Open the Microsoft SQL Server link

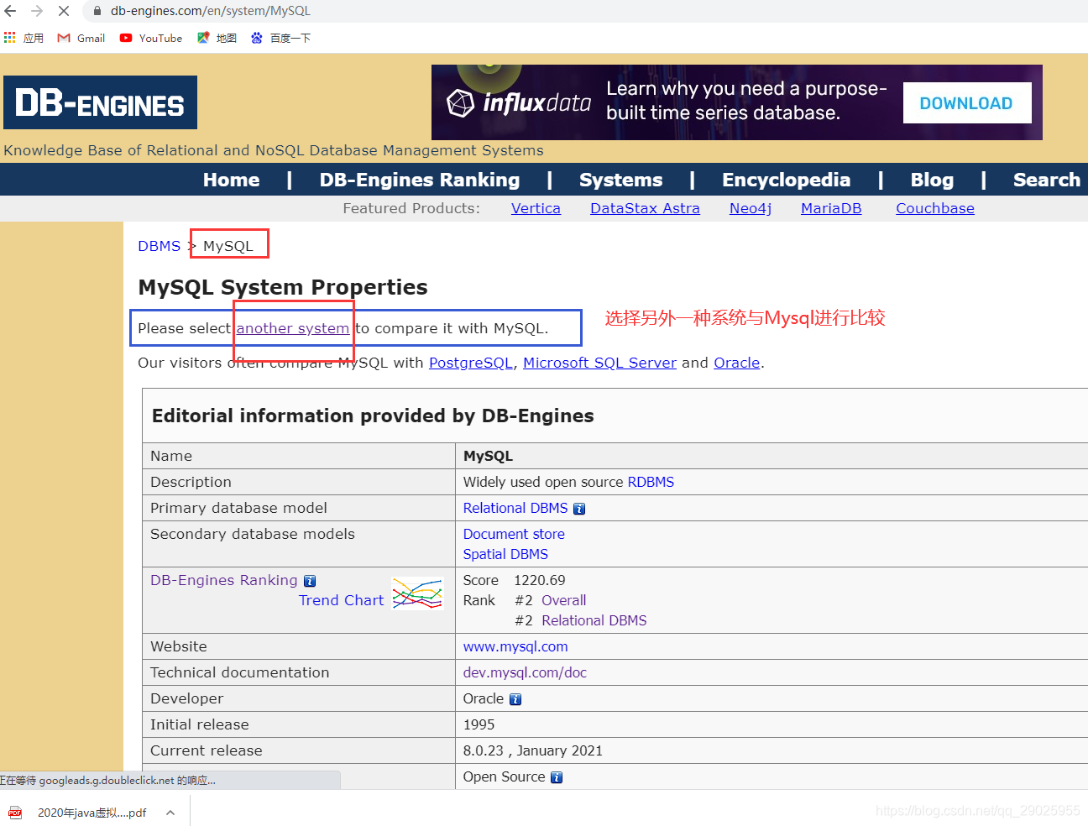coord(599,363)
